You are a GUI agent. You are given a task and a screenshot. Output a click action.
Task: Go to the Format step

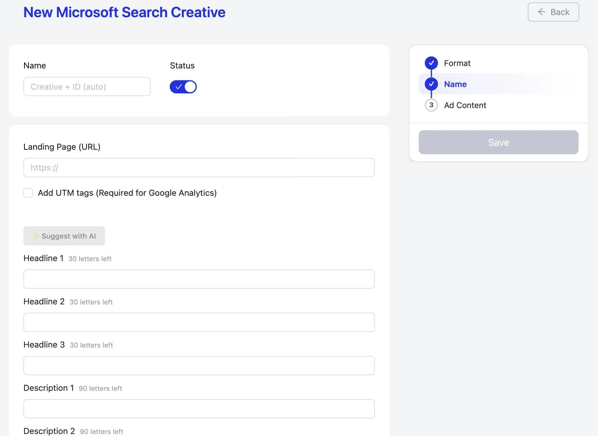point(457,63)
